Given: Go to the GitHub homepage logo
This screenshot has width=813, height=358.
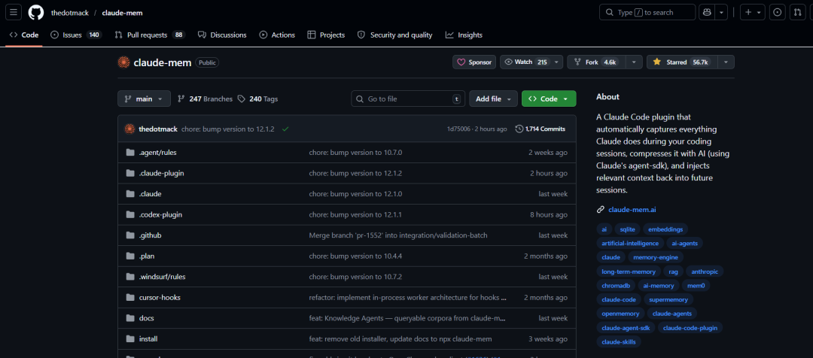Looking at the screenshot, I should pos(36,13).
